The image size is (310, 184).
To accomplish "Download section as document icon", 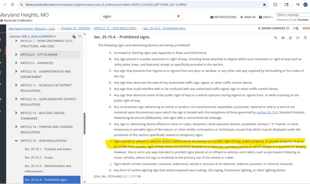I will (290, 38).
